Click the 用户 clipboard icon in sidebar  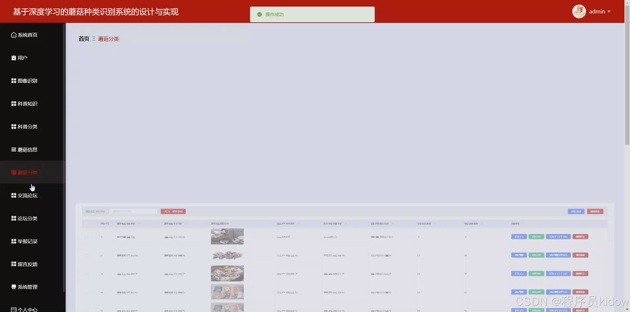pos(13,58)
